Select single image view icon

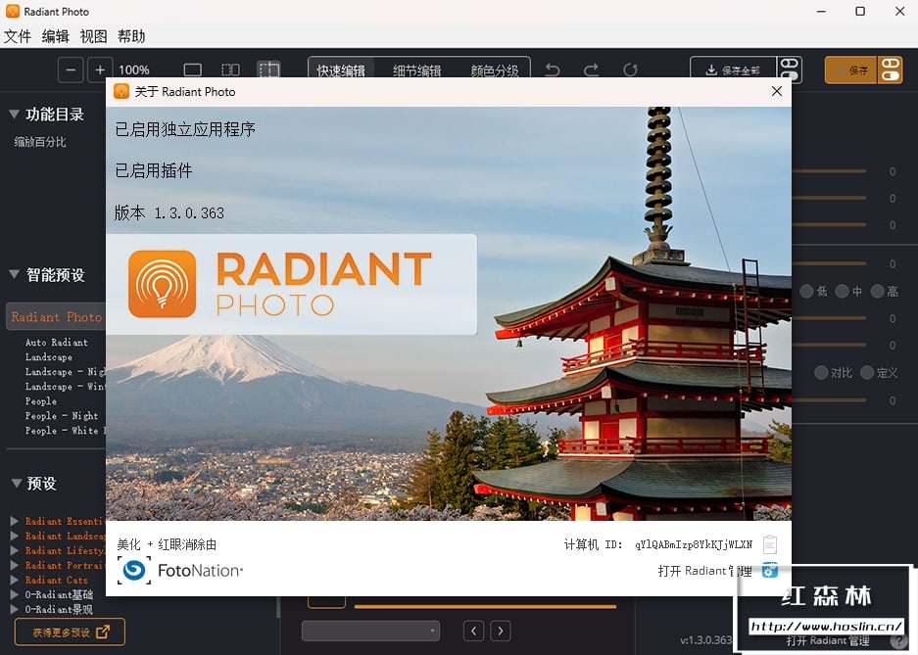point(193,70)
